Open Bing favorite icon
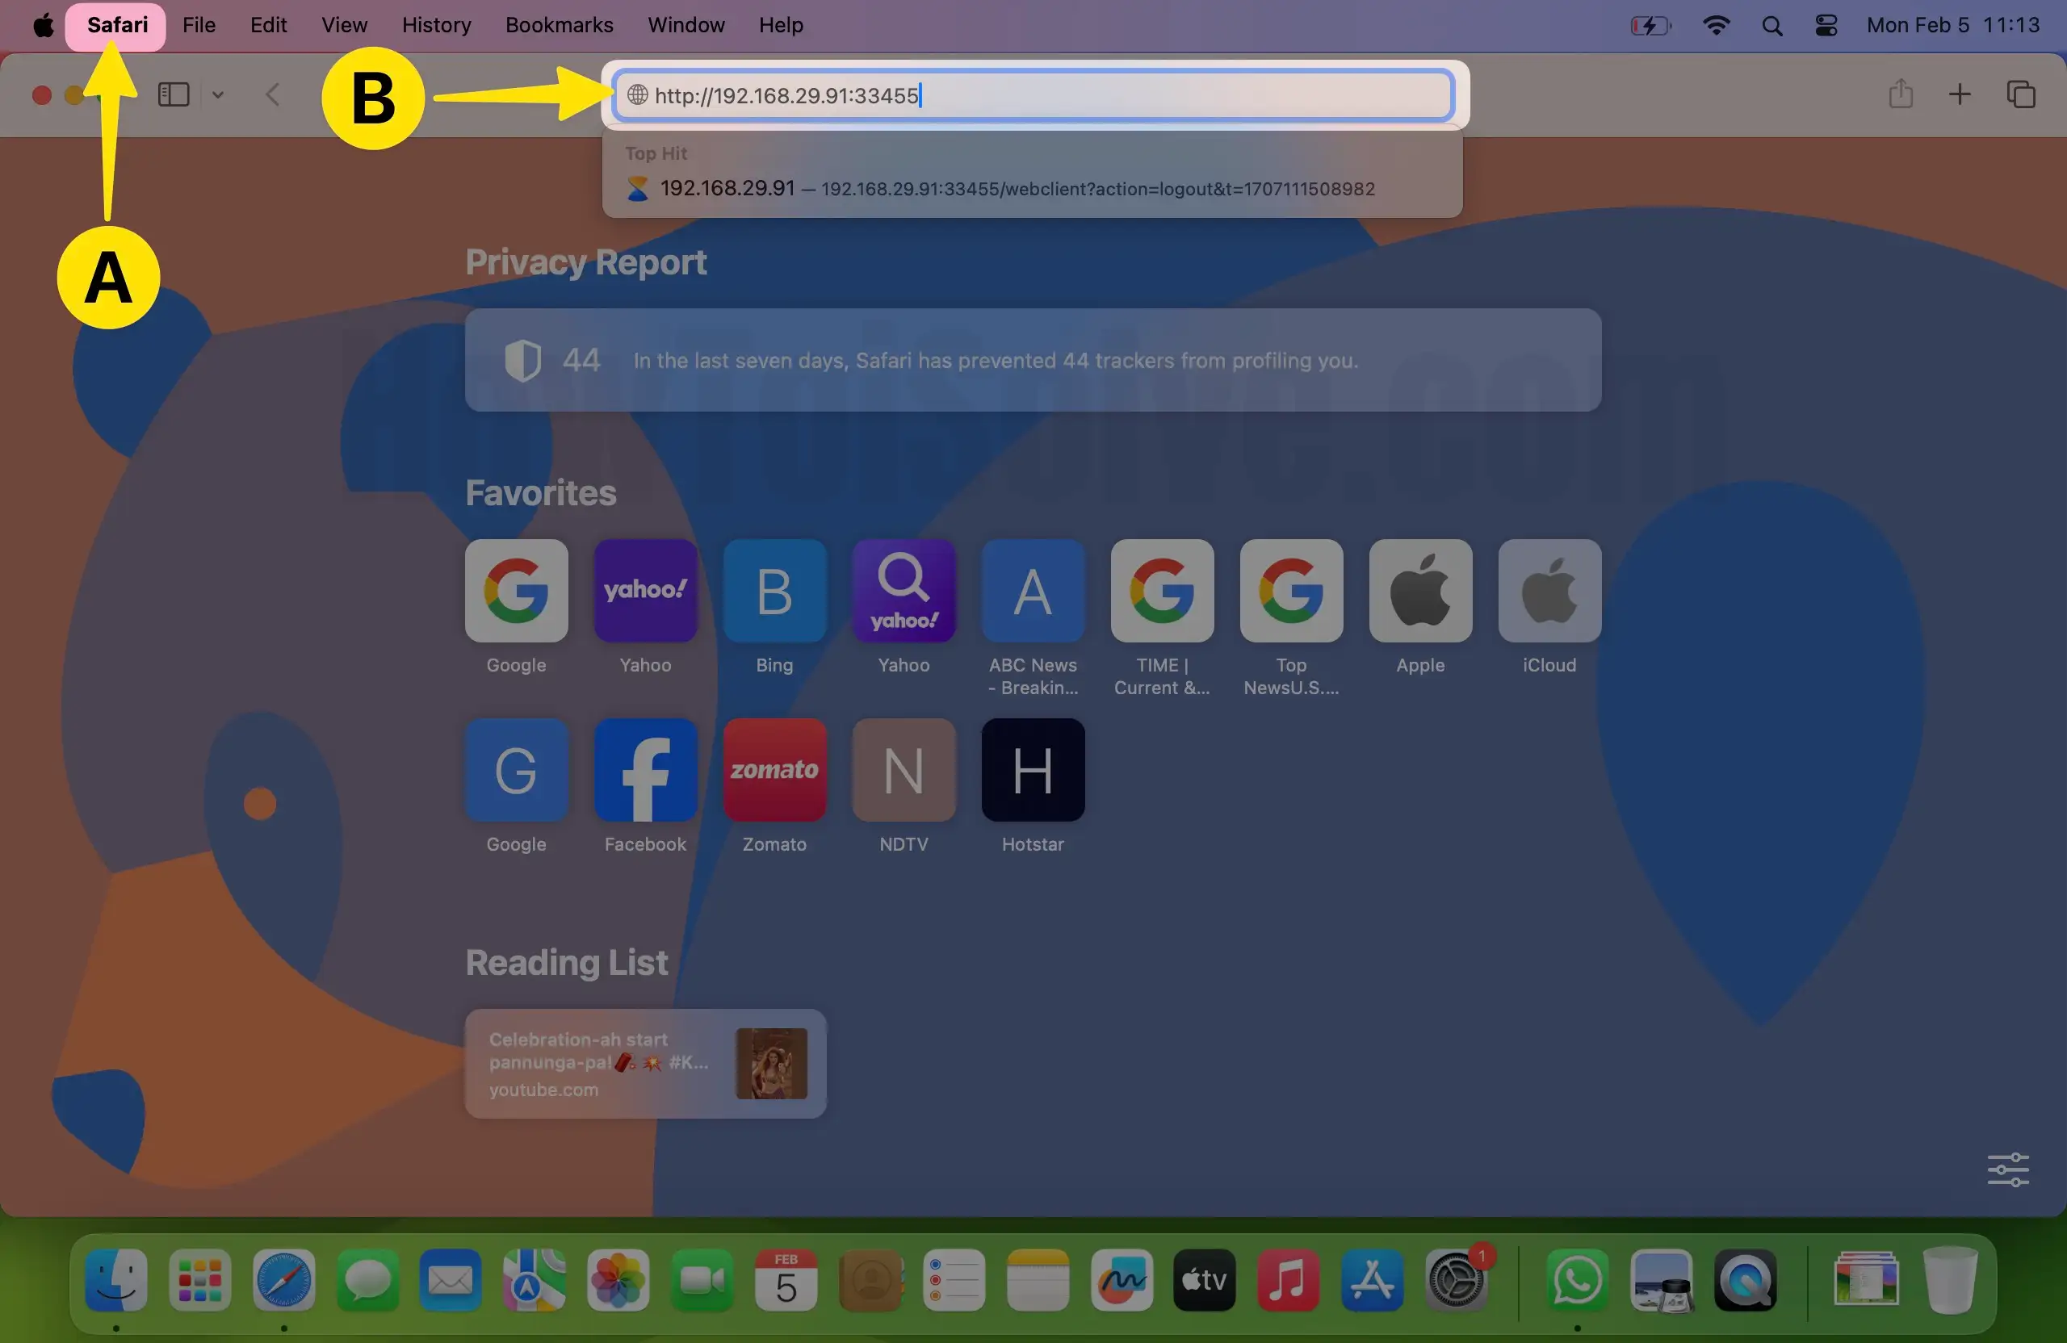This screenshot has width=2067, height=1343. pyautogui.click(x=774, y=590)
